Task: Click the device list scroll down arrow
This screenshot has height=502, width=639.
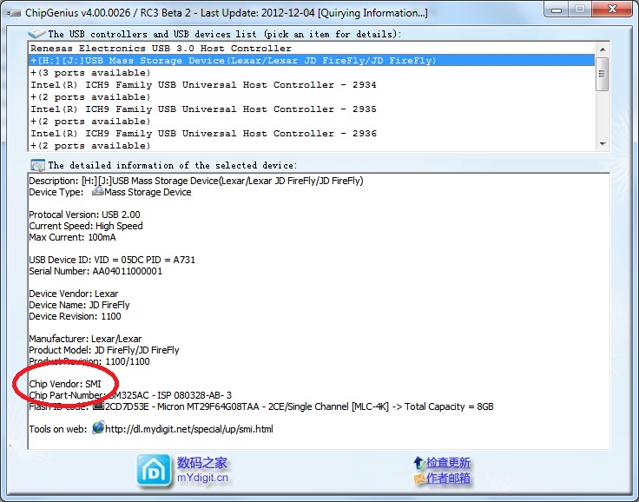Action: [x=603, y=144]
